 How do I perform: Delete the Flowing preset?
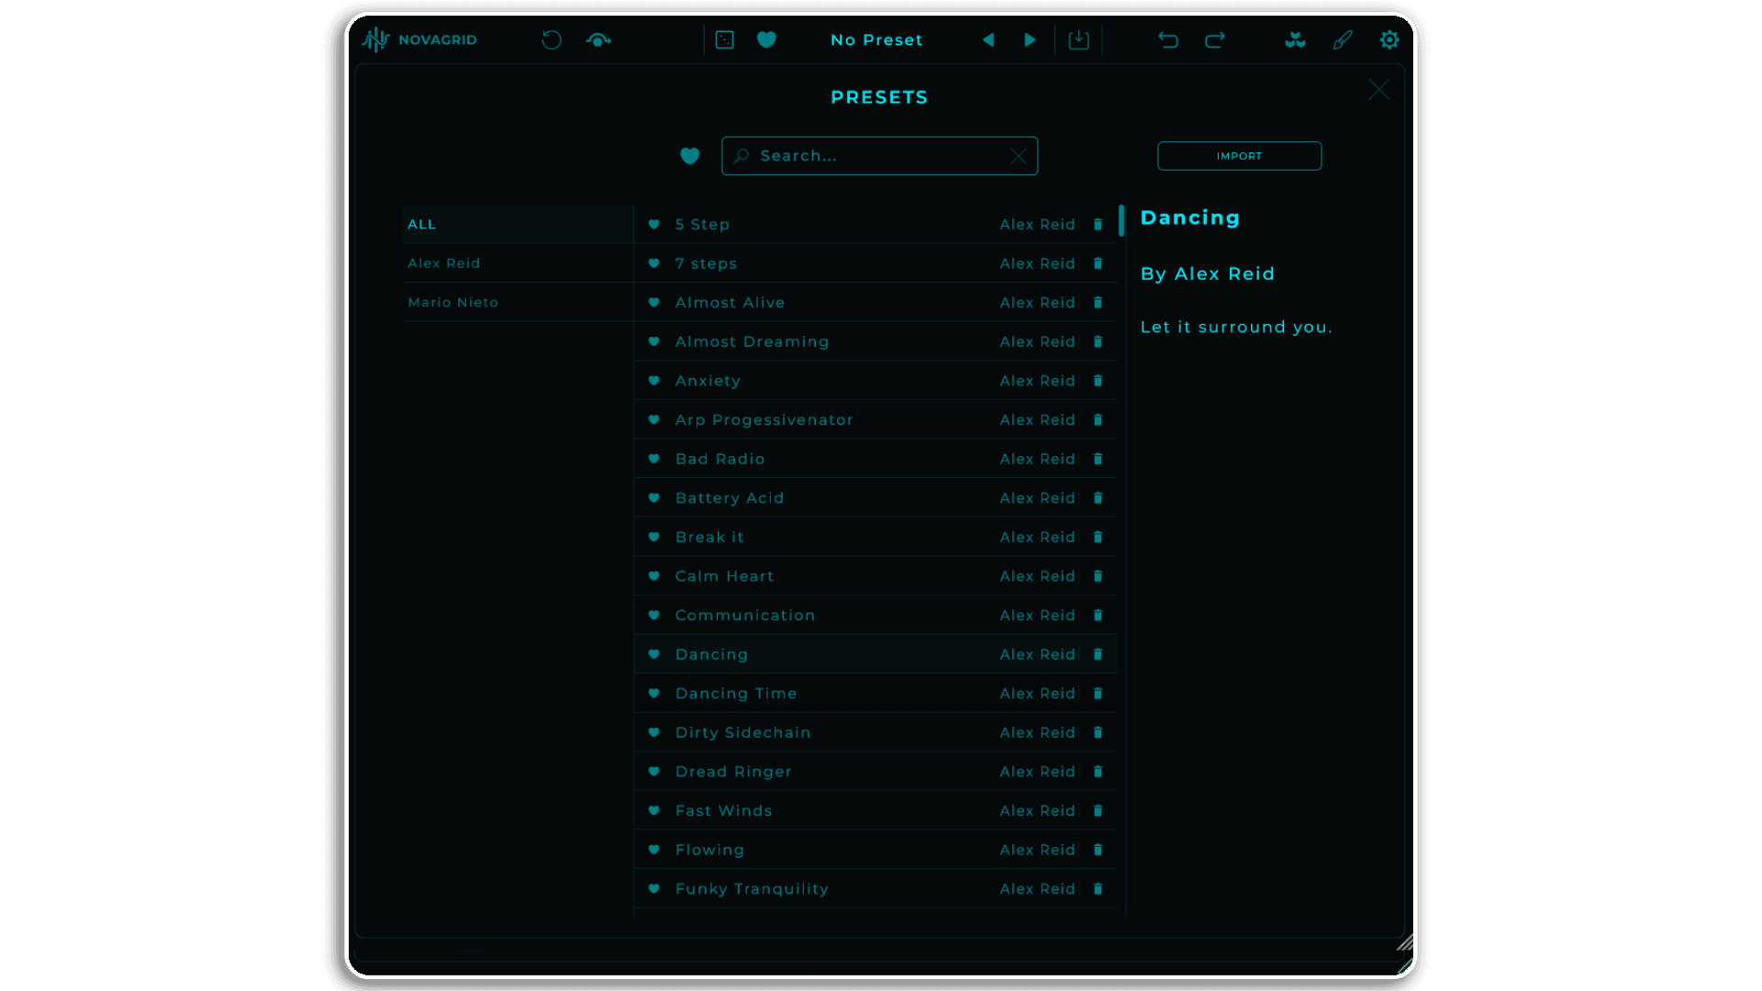tap(1098, 850)
